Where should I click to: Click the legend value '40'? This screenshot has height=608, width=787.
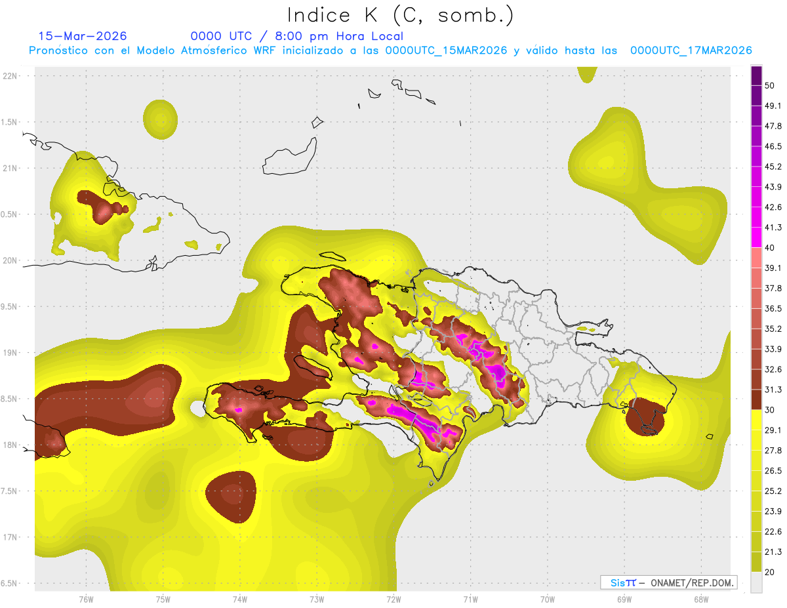[x=771, y=248]
